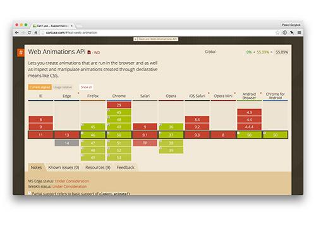The image size is (316, 227).
Task: Click the Chrome column header
Action: pyautogui.click(x=119, y=96)
